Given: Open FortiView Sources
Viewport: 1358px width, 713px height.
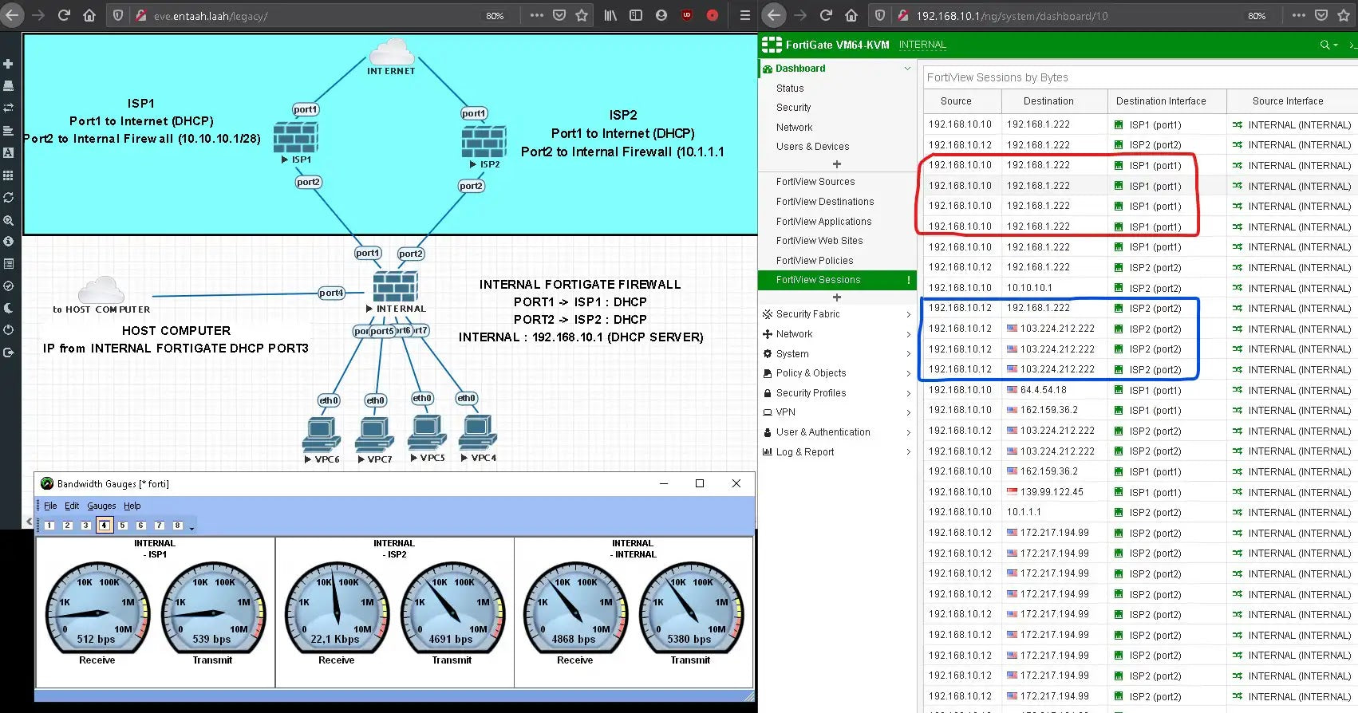Looking at the screenshot, I should coord(815,182).
